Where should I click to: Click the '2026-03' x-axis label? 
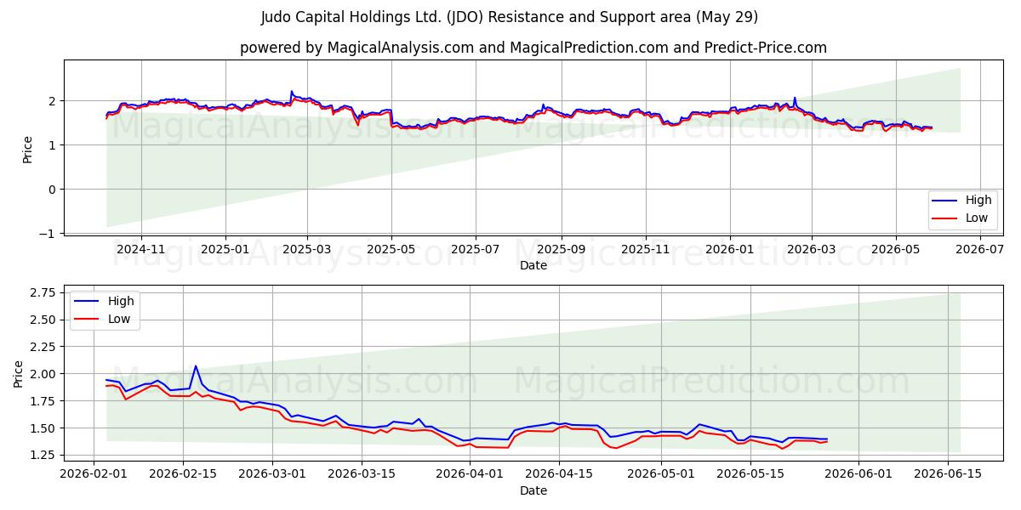[811, 249]
